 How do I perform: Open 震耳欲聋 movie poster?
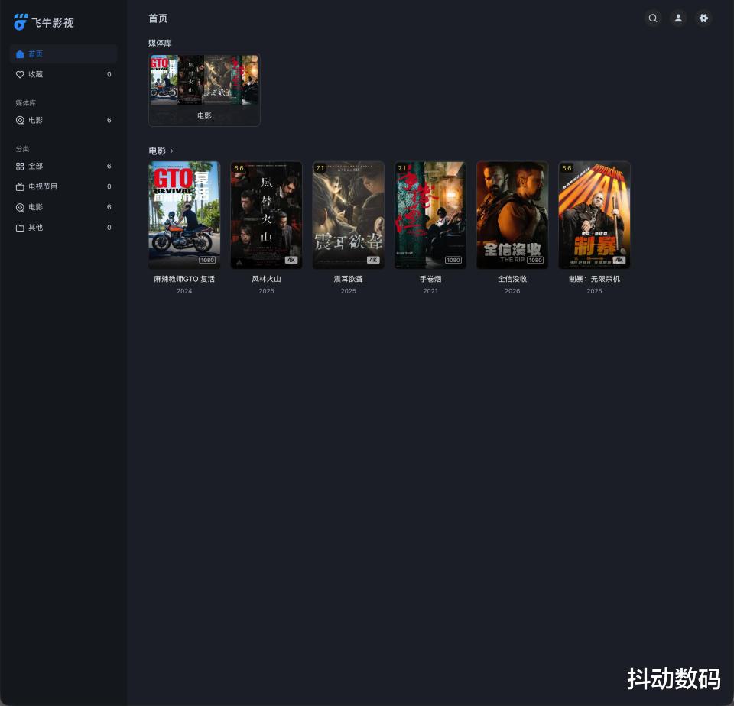(349, 215)
